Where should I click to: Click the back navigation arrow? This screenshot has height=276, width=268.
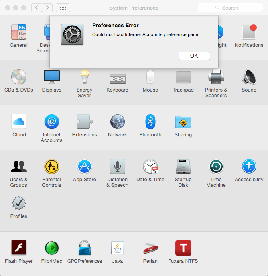37,8
